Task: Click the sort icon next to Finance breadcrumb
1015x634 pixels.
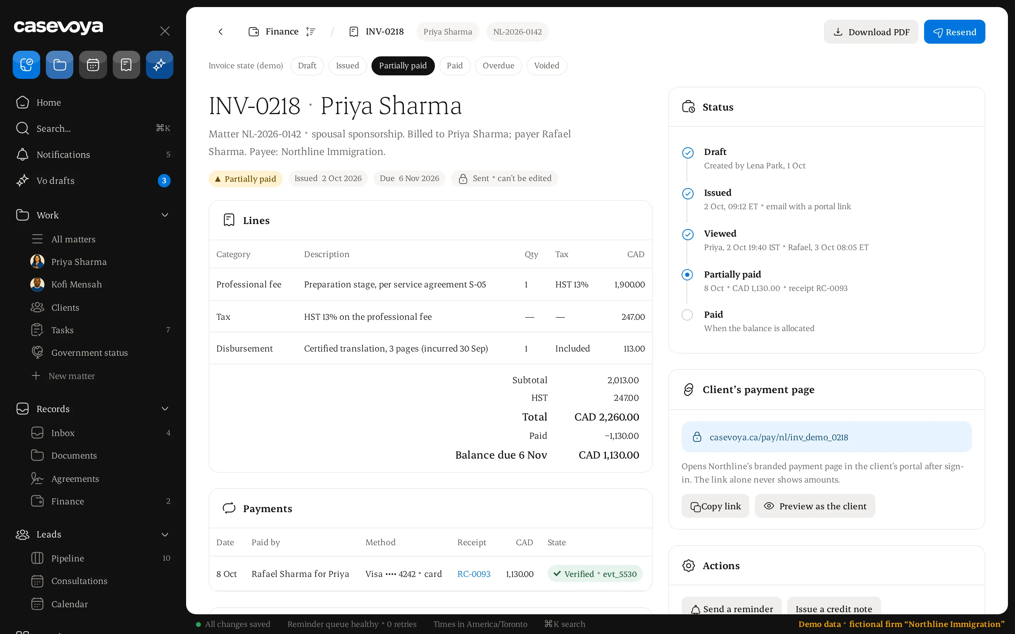Action: coord(310,31)
